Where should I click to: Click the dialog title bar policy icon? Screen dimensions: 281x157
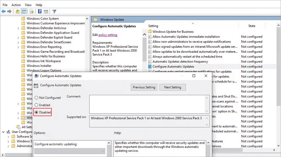37,76
